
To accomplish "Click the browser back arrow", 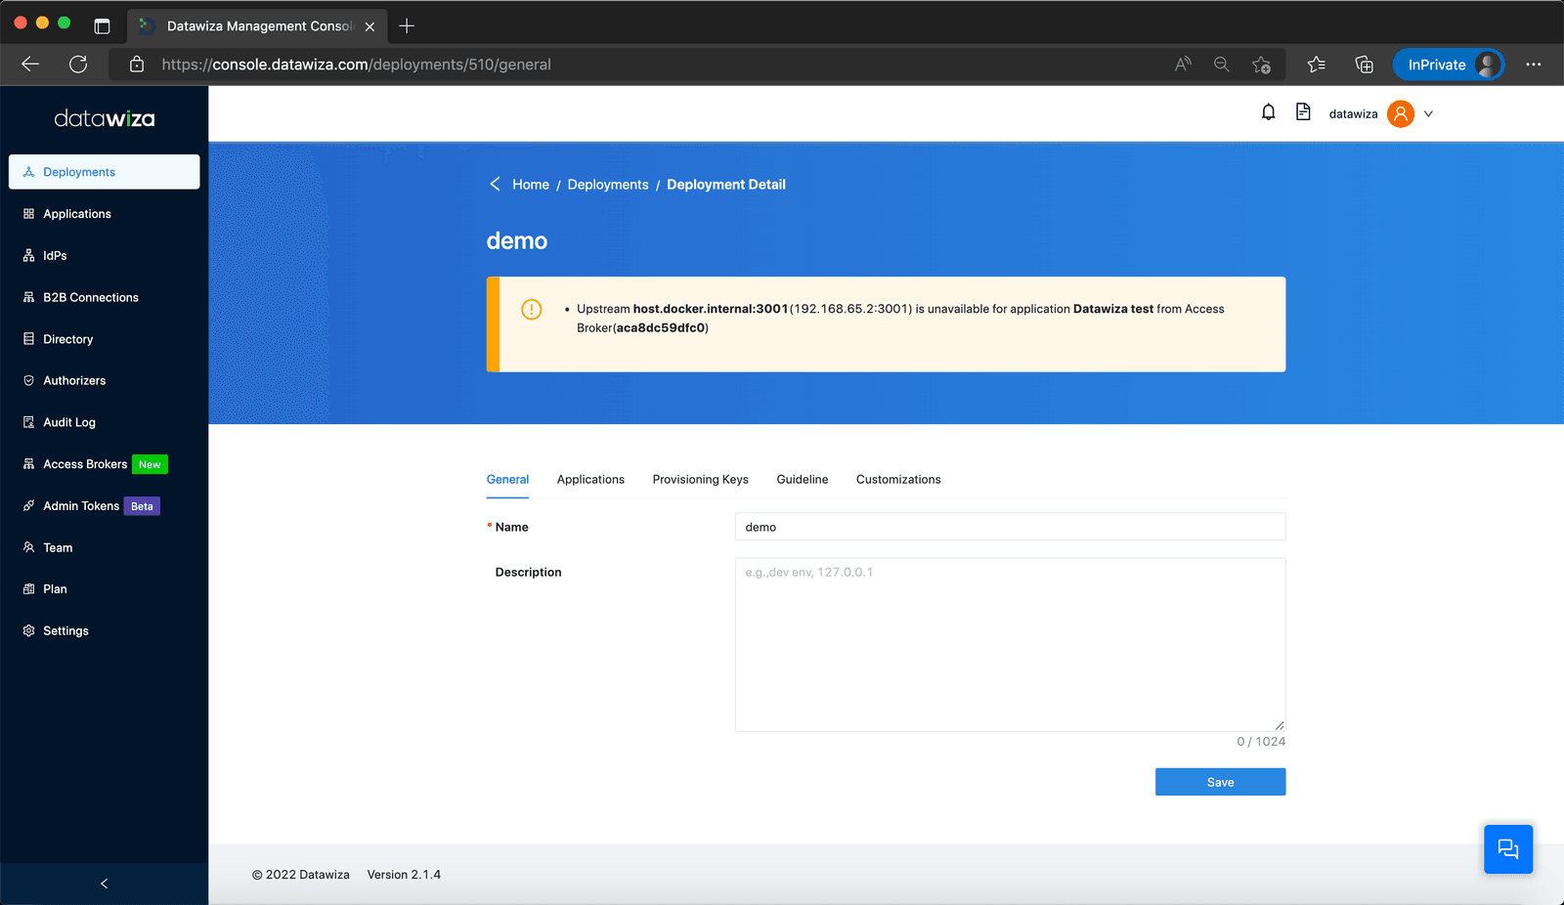I will coord(30,65).
